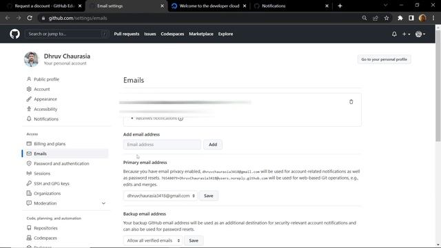Open Notifications settings in sidebar
441x248 pixels.
46,119
